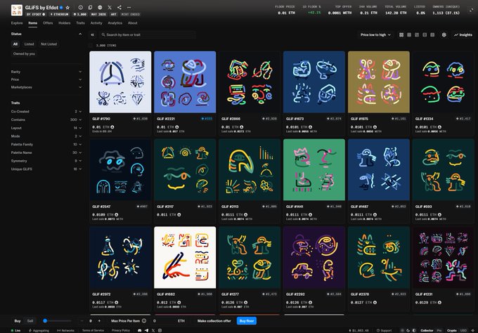
Task: Open the collection X (Twitter) link
Action: pyautogui.click(x=110, y=8)
